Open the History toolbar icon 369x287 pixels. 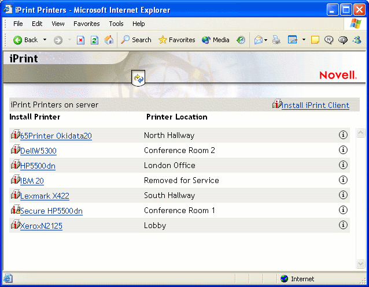[241, 40]
